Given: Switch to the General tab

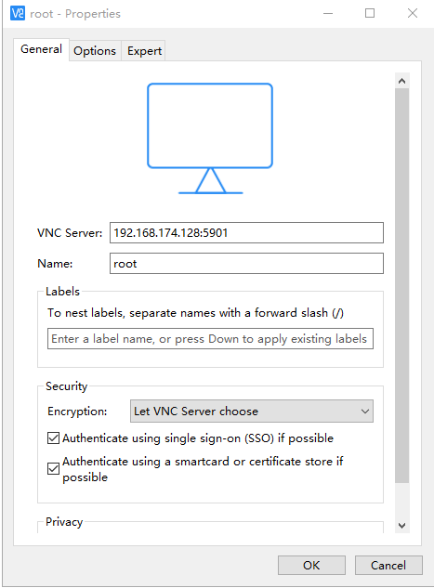Looking at the screenshot, I should click(x=41, y=49).
